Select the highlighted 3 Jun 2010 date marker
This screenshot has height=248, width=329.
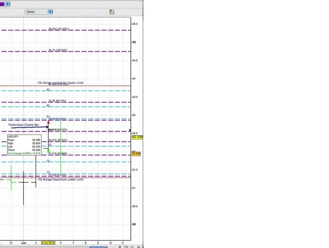[48, 243]
